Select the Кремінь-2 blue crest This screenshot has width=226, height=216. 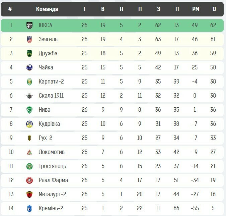[x=29, y=208]
